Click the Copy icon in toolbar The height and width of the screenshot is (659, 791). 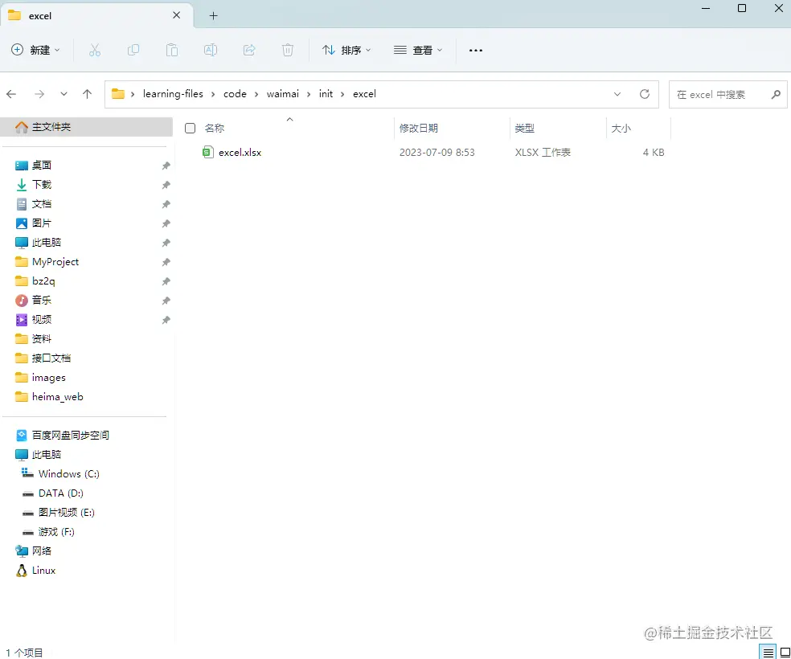click(133, 50)
